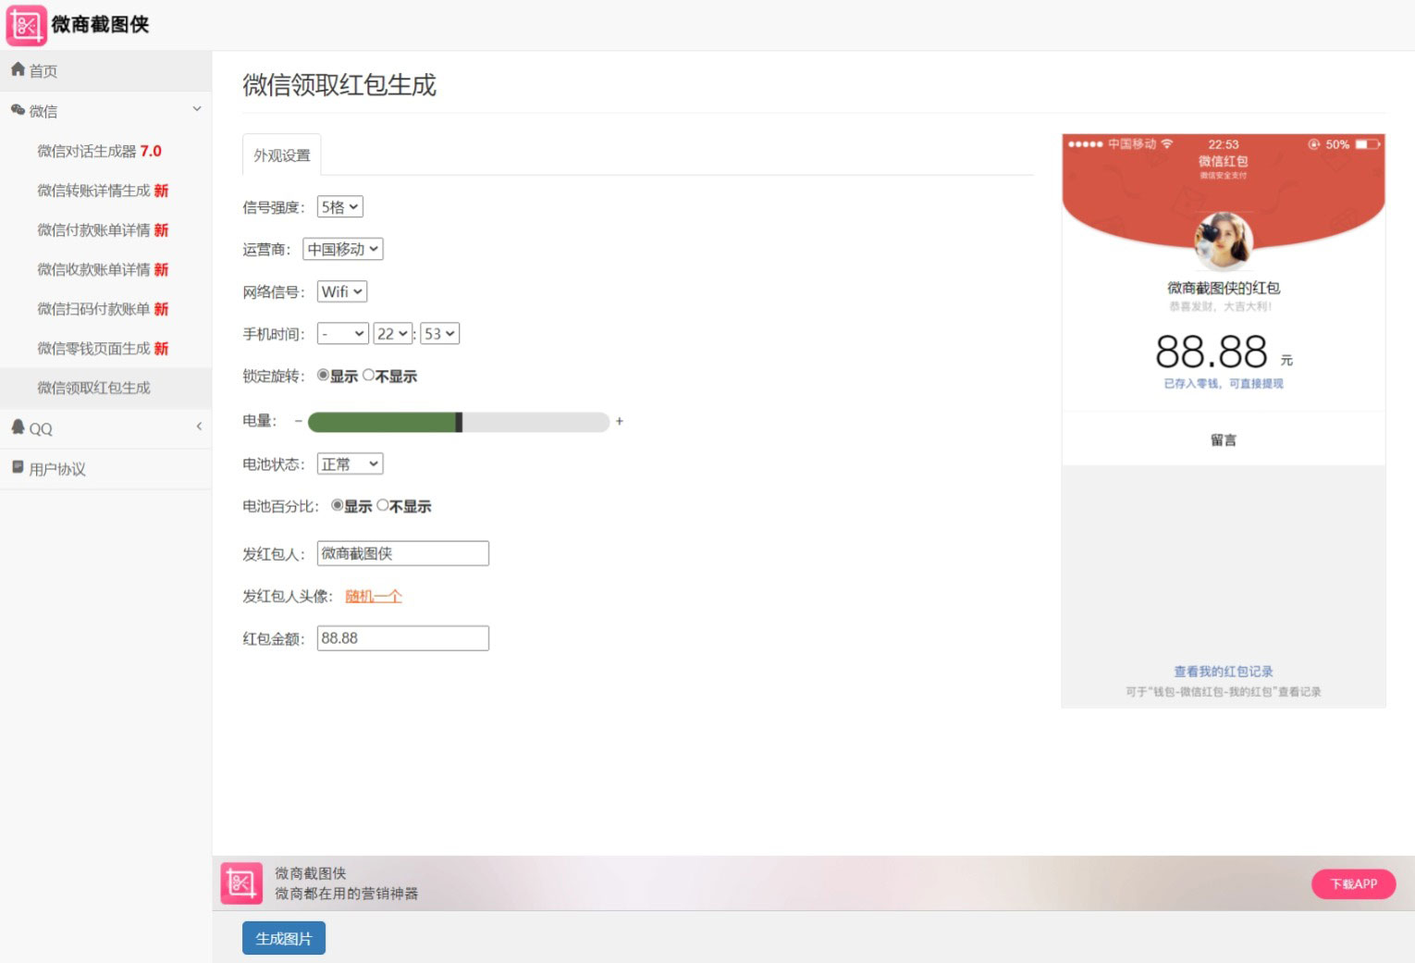Screen dimensions: 1415x963
Task: Expand the QQ sidebar section chevron
Action: point(199,426)
